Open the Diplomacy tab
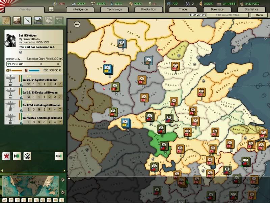 (217, 9)
